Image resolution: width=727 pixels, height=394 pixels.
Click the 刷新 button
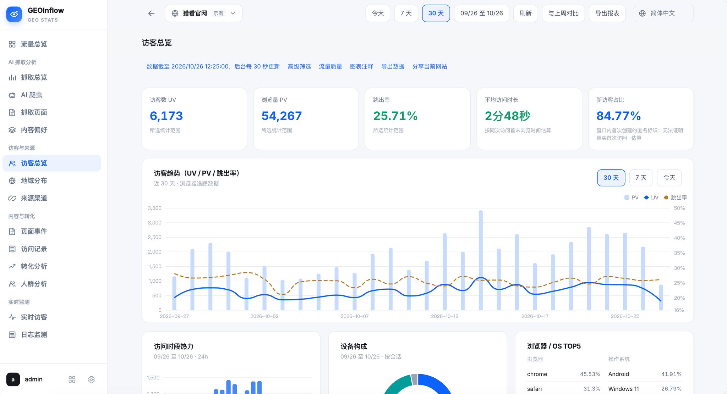click(525, 13)
